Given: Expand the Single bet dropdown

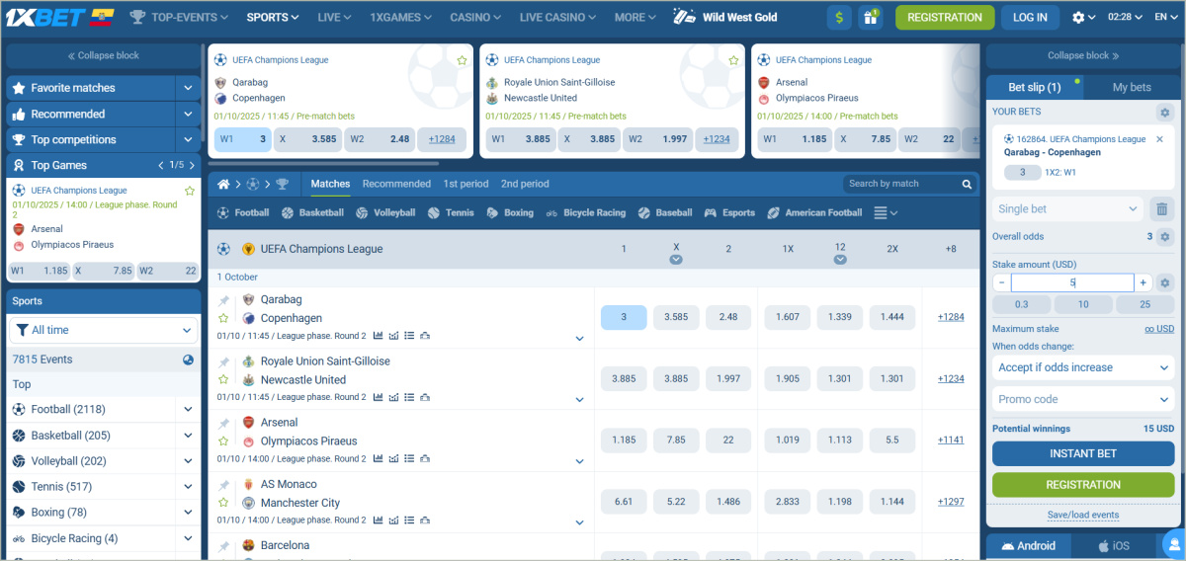Looking at the screenshot, I should pyautogui.click(x=1066, y=209).
